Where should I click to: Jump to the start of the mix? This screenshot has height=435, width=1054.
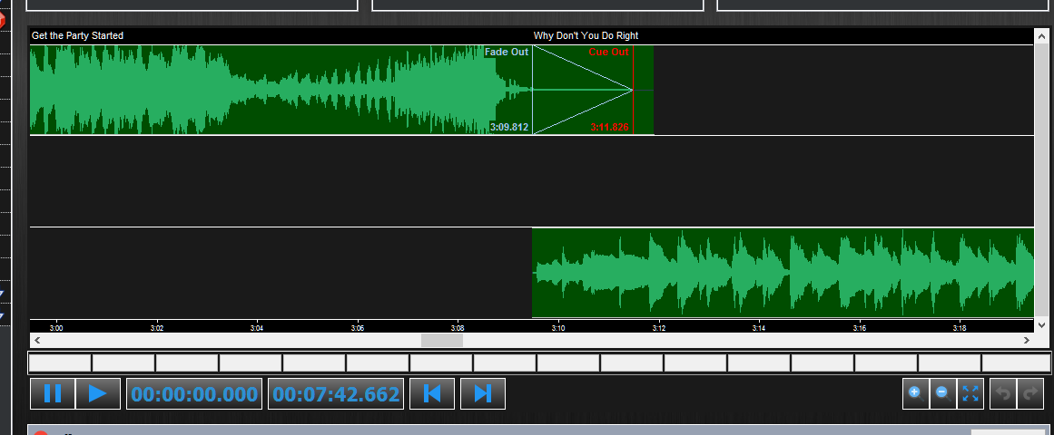tap(433, 393)
